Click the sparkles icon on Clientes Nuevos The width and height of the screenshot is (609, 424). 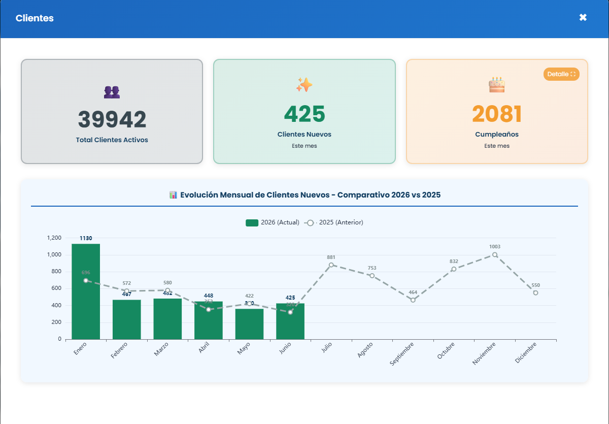304,85
